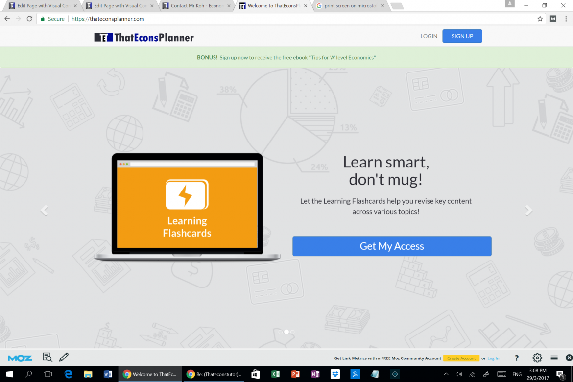
Task: Open File Explorer from taskbar
Action: click(88, 374)
